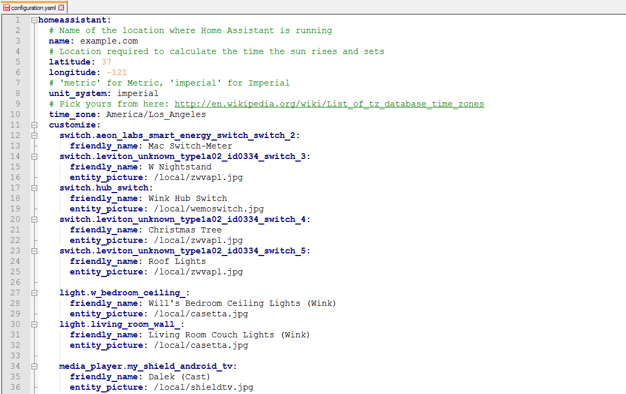Click line number 10 in the margin
This screenshot has height=394, width=626.
tap(15, 114)
